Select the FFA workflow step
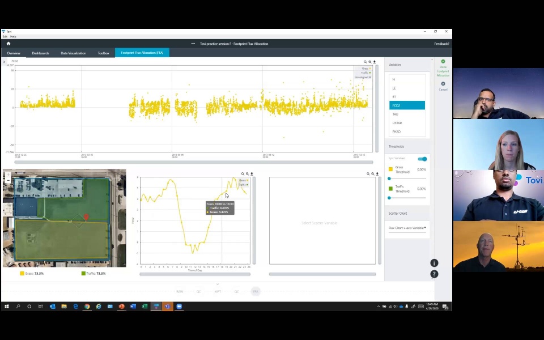This screenshot has width=544, height=340. click(256, 292)
